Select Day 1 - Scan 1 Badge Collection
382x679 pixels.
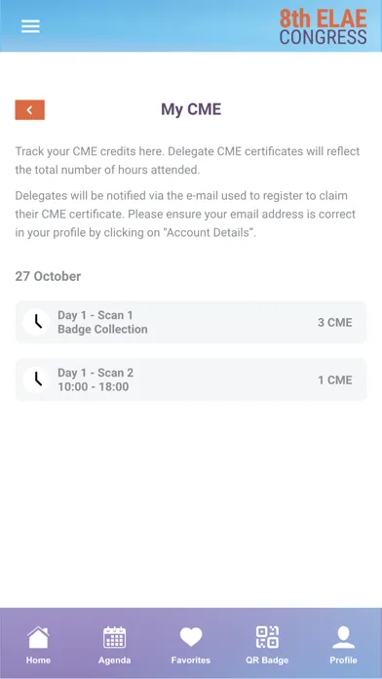191,322
